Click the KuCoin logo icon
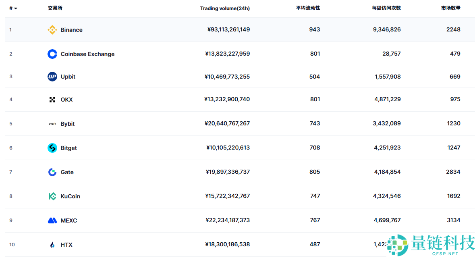This screenshot has width=475, height=258. pos(52,196)
